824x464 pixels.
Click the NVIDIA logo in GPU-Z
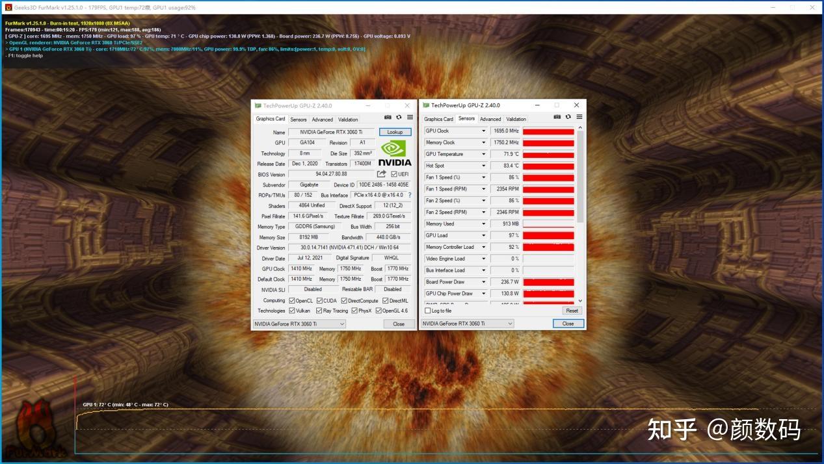pyautogui.click(x=395, y=153)
